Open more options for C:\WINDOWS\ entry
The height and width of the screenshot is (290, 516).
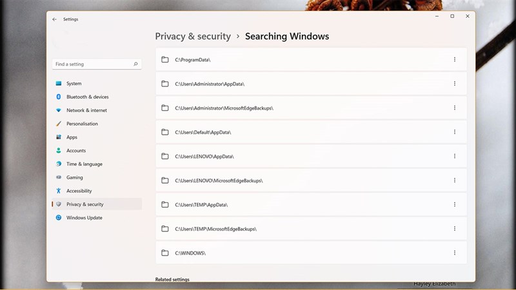(455, 253)
